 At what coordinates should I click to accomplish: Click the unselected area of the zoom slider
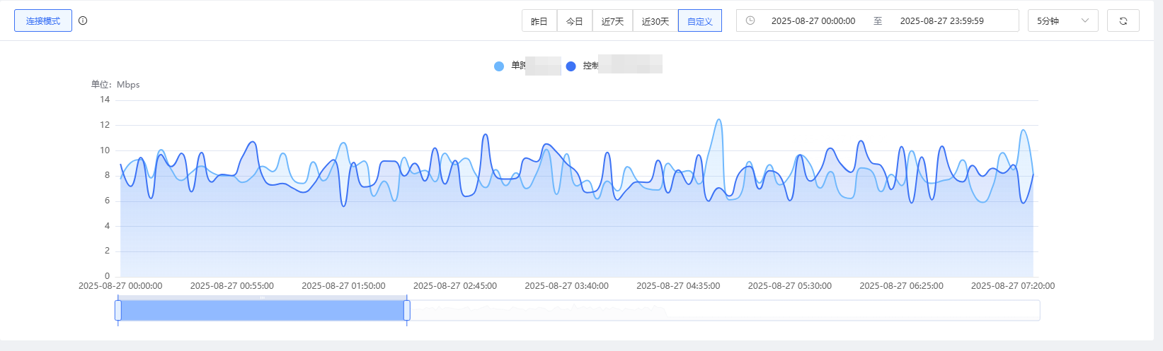pyautogui.click(x=722, y=310)
